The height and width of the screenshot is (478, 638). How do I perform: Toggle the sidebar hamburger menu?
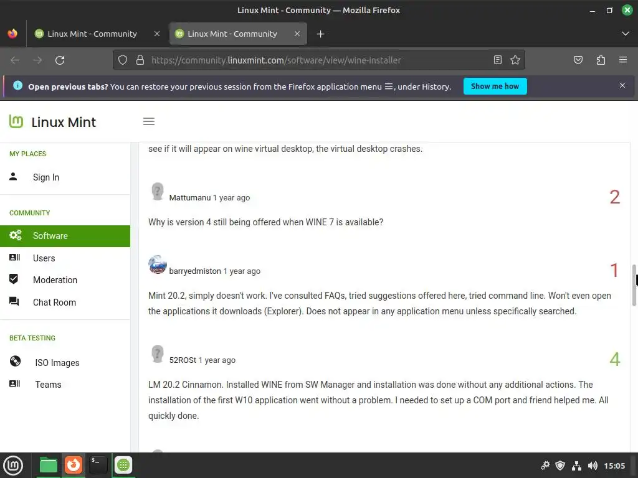tap(148, 121)
